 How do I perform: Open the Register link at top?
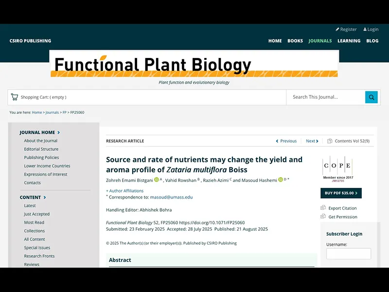346,29
